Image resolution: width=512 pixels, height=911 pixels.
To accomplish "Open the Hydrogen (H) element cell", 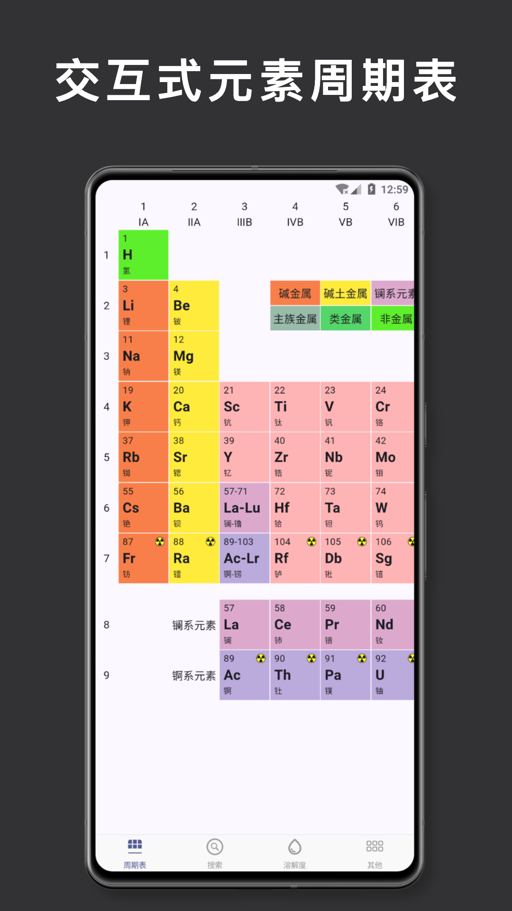I will click(x=143, y=255).
